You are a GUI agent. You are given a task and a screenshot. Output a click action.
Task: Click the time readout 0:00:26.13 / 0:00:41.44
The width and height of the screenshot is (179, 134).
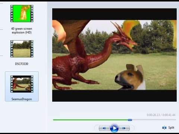tap(161, 115)
